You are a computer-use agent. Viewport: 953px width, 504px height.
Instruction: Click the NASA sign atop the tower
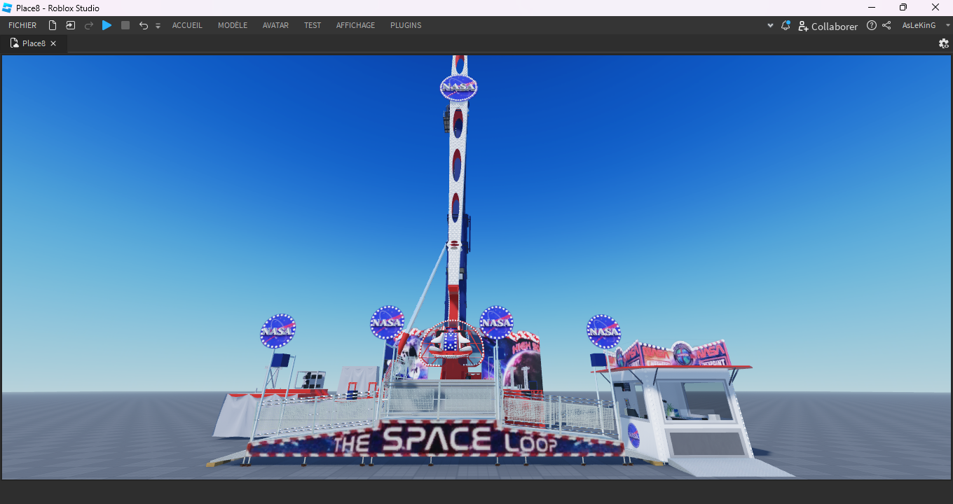coord(458,87)
